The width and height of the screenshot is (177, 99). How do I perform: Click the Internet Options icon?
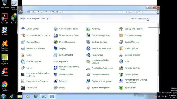pyautogui.click(x=23, y=61)
